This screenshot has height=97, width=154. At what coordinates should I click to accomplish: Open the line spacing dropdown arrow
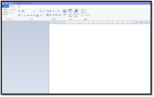coord(60,11)
